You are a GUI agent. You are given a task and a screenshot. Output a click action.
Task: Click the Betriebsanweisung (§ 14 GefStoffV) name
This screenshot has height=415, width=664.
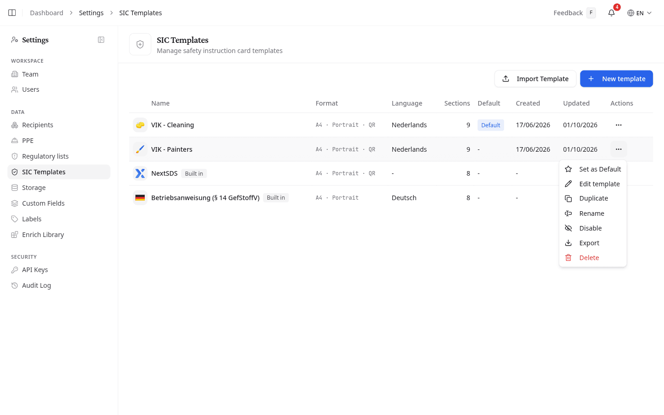click(205, 198)
